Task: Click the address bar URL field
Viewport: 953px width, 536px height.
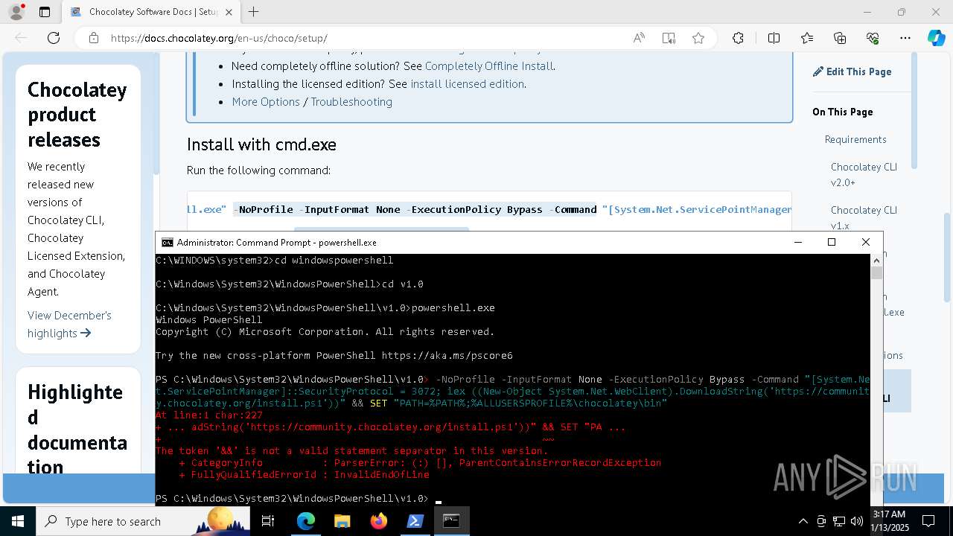Action: coord(365,38)
